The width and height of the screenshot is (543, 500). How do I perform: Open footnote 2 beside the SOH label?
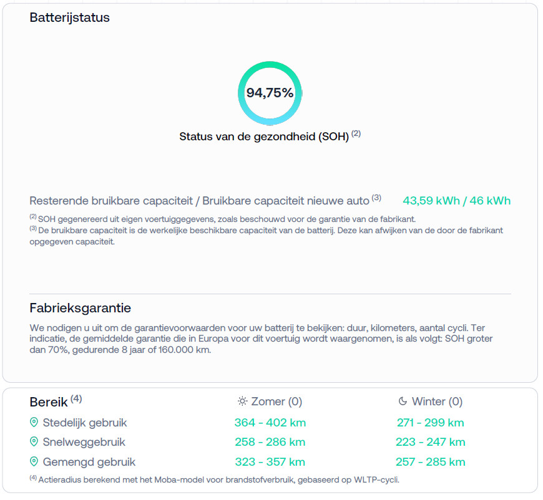[x=356, y=133]
